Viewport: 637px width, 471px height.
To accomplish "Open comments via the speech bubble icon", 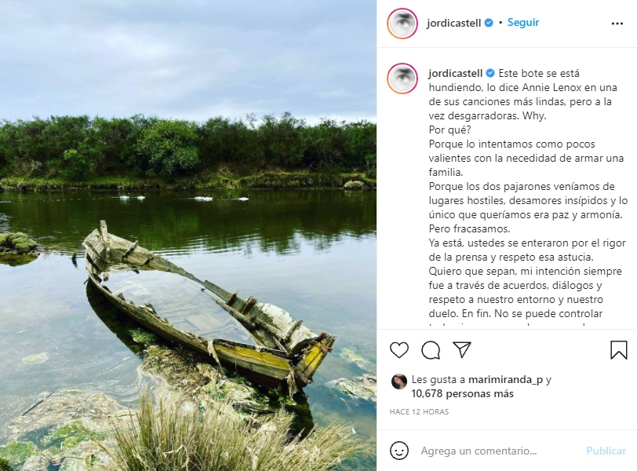I will coord(431,350).
